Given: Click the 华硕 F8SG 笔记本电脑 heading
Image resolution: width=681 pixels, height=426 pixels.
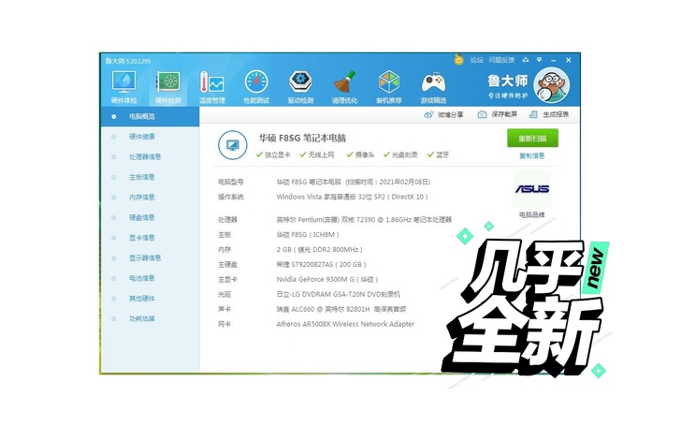Looking at the screenshot, I should (x=303, y=139).
